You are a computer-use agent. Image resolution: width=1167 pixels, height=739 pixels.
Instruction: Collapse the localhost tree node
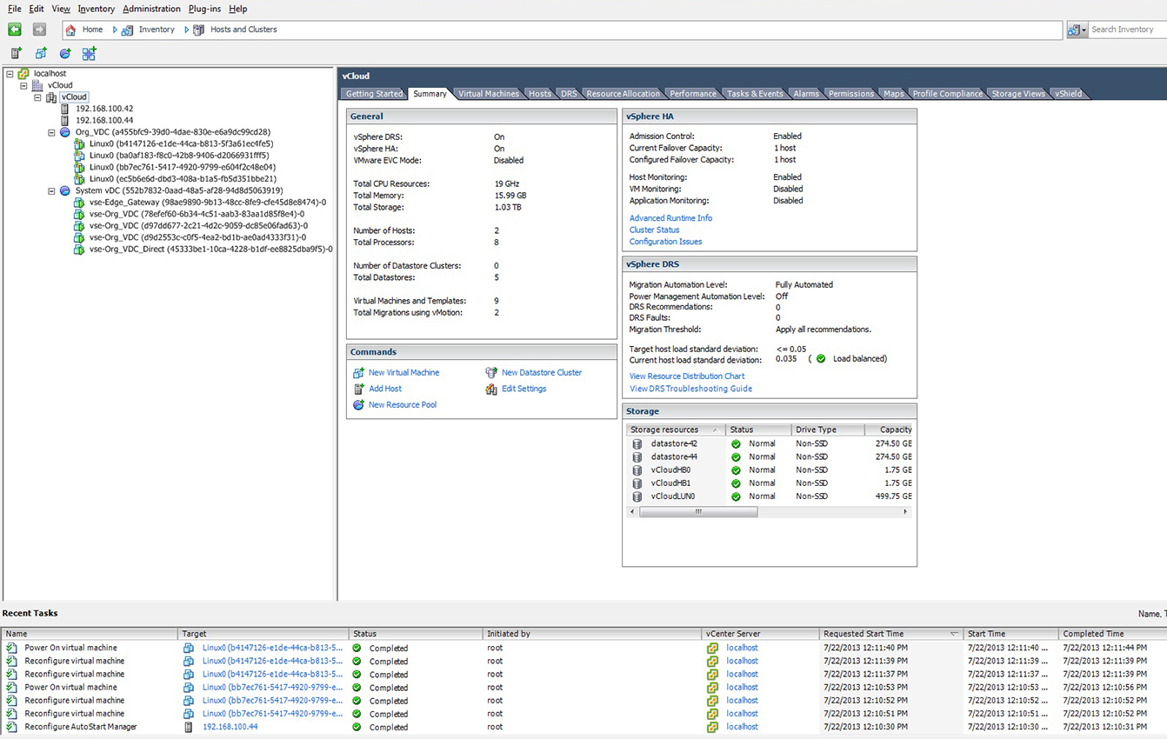click(x=10, y=74)
